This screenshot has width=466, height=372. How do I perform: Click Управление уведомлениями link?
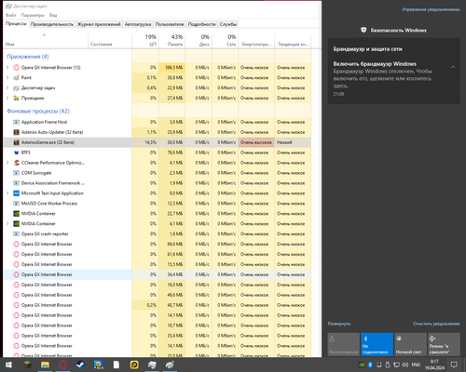click(431, 9)
